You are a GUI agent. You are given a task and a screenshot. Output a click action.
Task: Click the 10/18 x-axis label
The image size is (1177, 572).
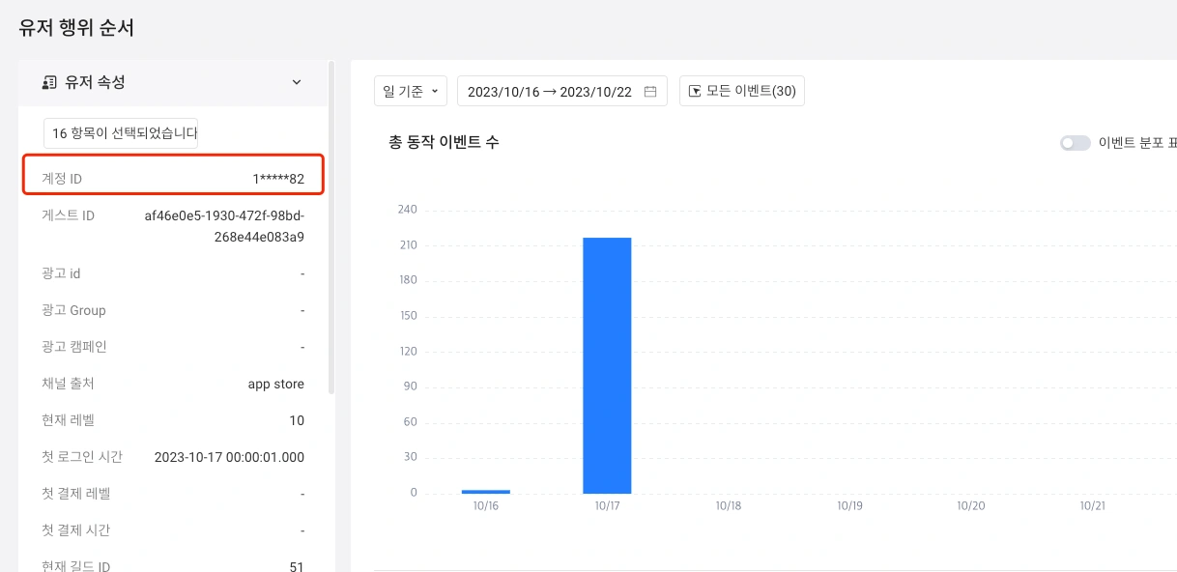pos(728,505)
